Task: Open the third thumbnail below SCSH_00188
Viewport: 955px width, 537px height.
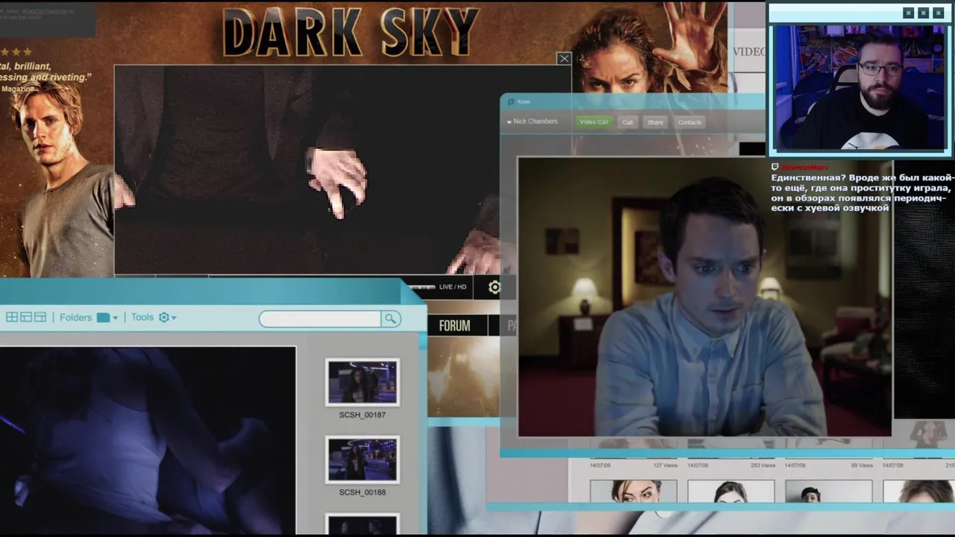Action: click(x=362, y=524)
